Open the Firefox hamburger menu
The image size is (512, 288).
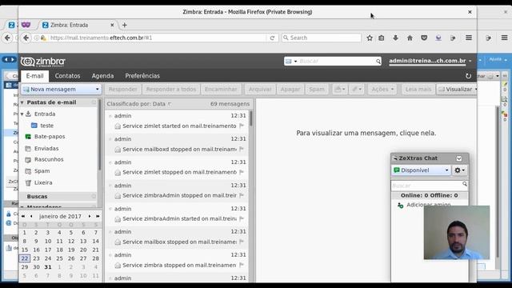click(x=469, y=38)
